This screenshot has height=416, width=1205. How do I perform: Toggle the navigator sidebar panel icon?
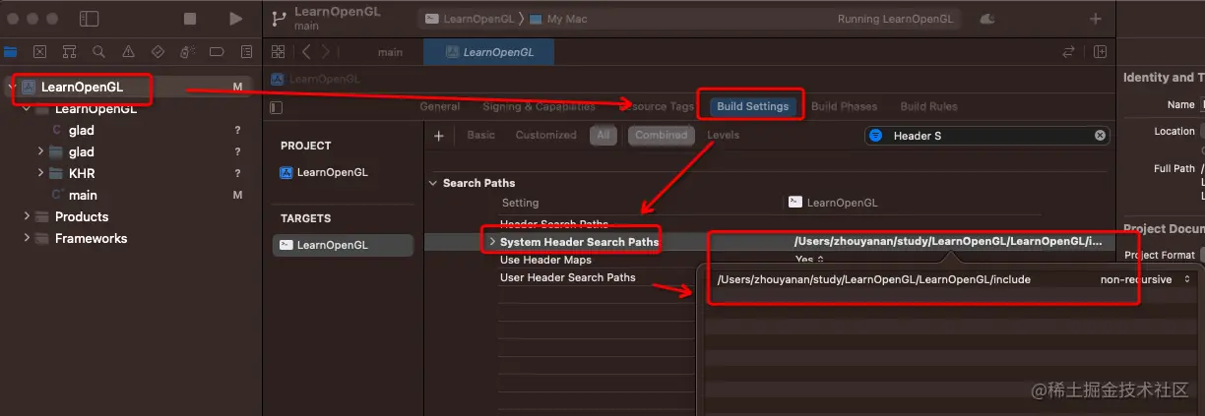pyautogui.click(x=89, y=19)
